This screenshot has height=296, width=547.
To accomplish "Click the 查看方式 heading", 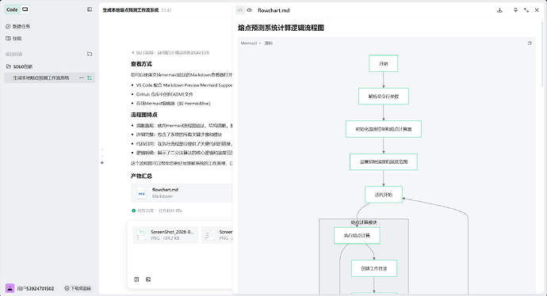I will pos(141,64).
